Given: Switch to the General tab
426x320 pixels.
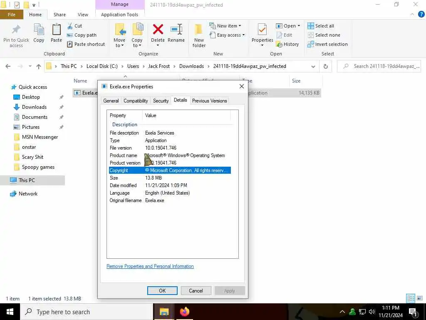Looking at the screenshot, I should (111, 101).
